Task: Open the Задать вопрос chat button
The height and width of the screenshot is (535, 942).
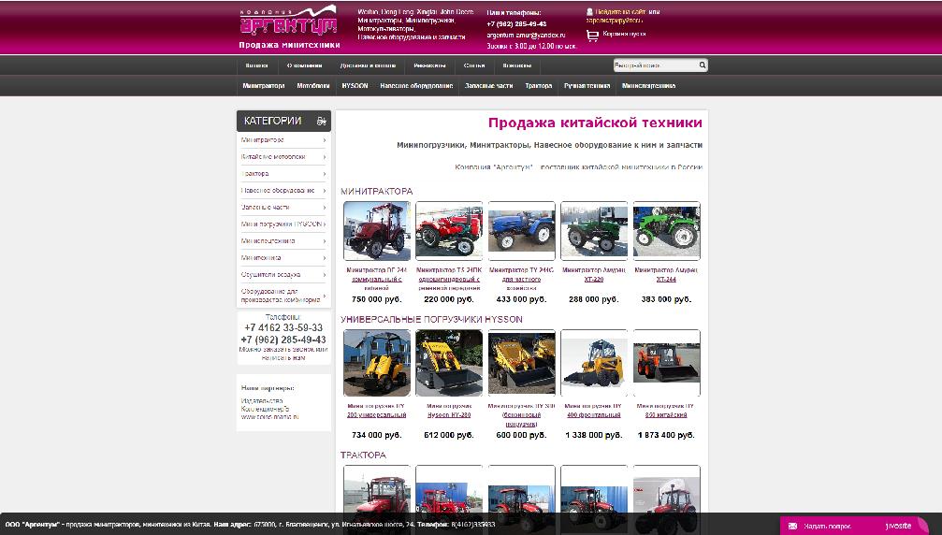Action: point(827,526)
